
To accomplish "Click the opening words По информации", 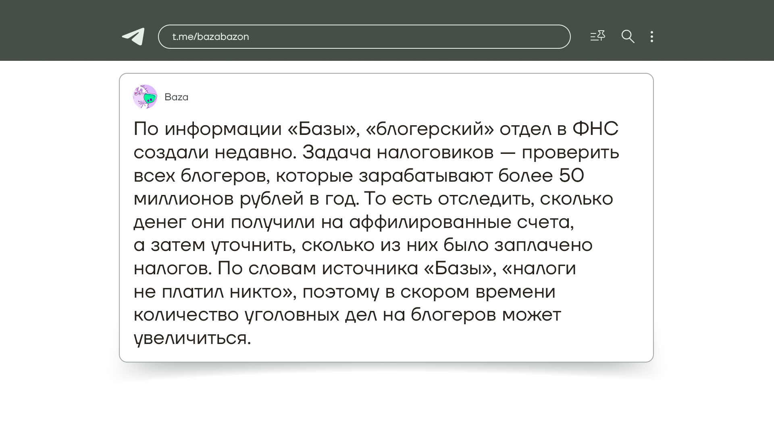I will click(207, 129).
